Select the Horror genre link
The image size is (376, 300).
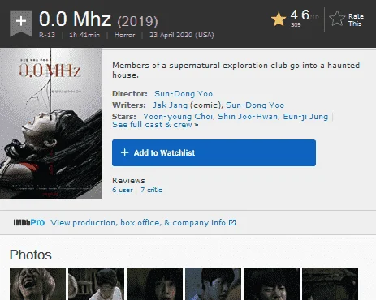click(125, 35)
